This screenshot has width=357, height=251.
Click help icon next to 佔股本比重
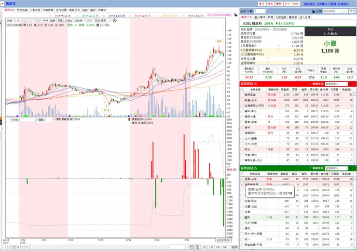pos(268,59)
